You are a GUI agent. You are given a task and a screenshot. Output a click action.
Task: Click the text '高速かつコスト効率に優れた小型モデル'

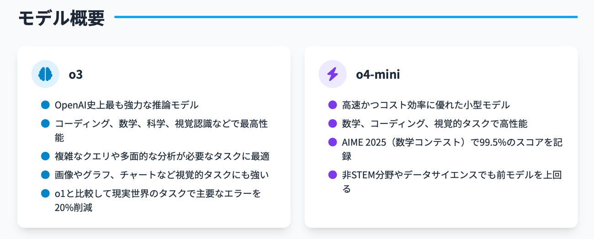tap(425, 105)
